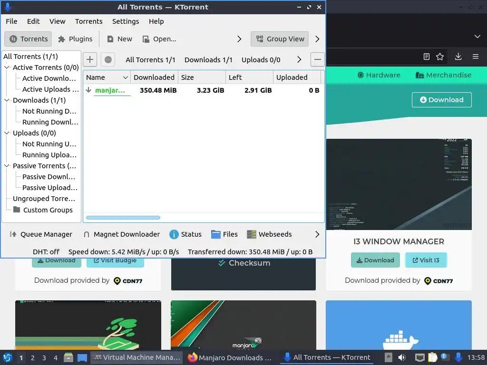Switch to All Torrents 1/1 tab

(x=150, y=60)
